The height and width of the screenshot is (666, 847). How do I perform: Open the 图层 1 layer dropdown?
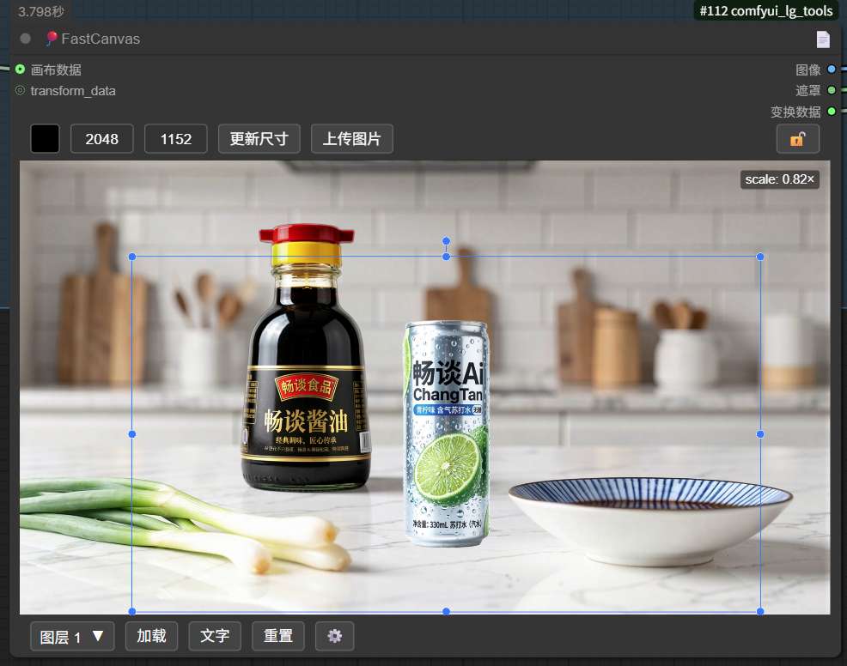pos(72,636)
